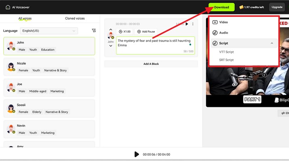Screen dimensions: 289x161
Task: Choose Video from the download menu
Action: coord(244,22)
